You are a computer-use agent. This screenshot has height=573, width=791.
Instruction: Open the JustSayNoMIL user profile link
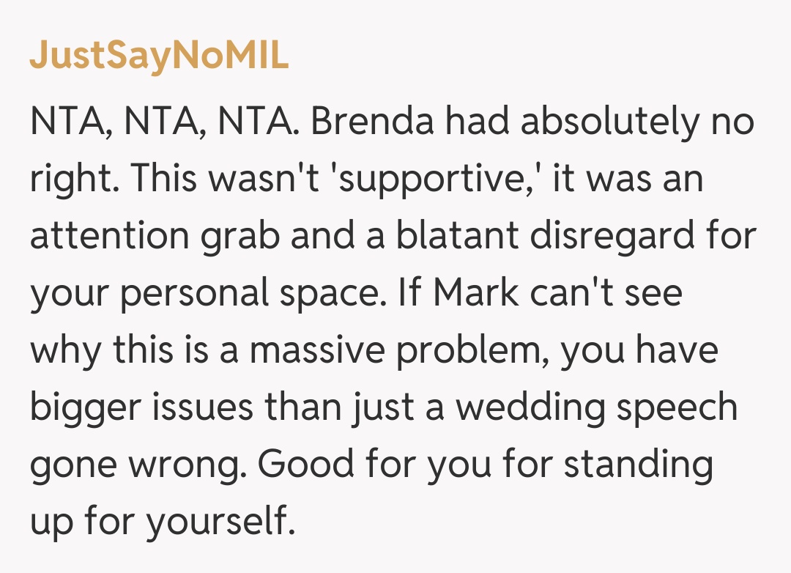pos(159,57)
